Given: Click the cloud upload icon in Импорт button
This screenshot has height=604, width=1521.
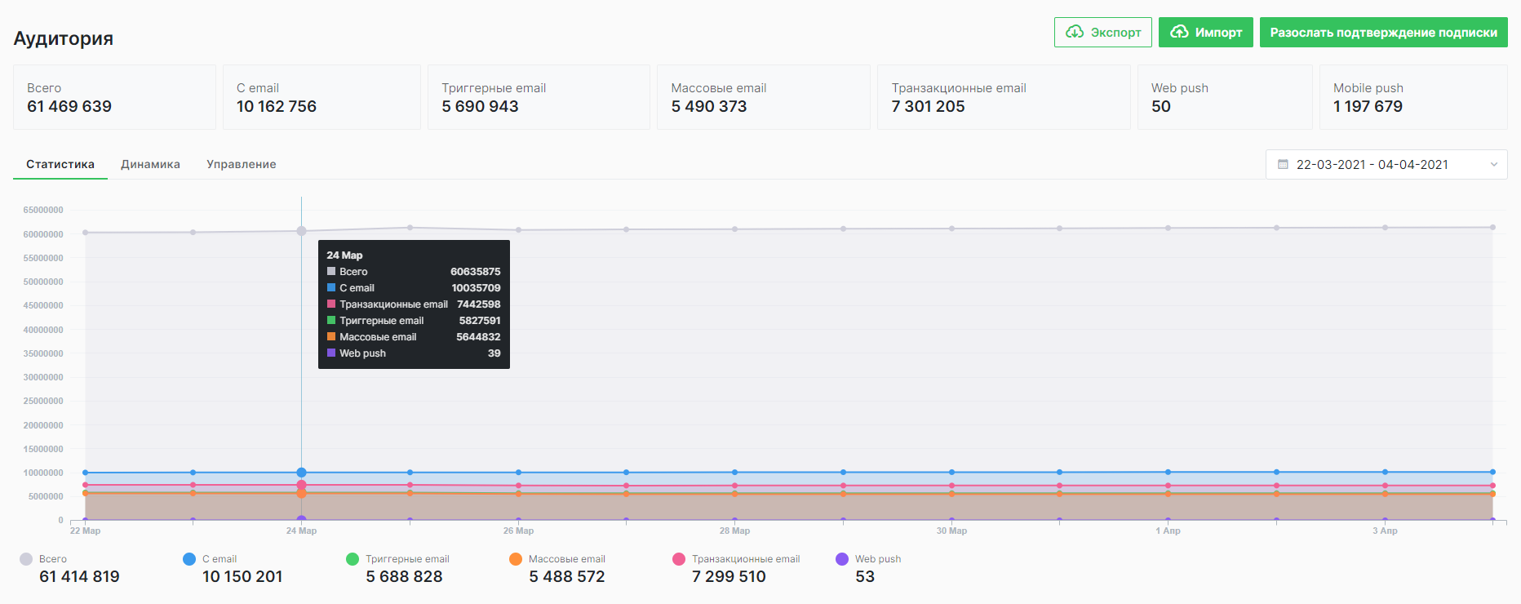Looking at the screenshot, I should tap(1179, 32).
